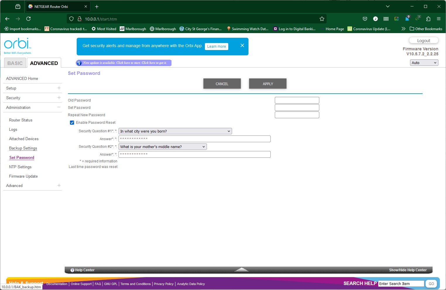Click the Logout button
Viewport: 446px width, 290px height.
423,41
